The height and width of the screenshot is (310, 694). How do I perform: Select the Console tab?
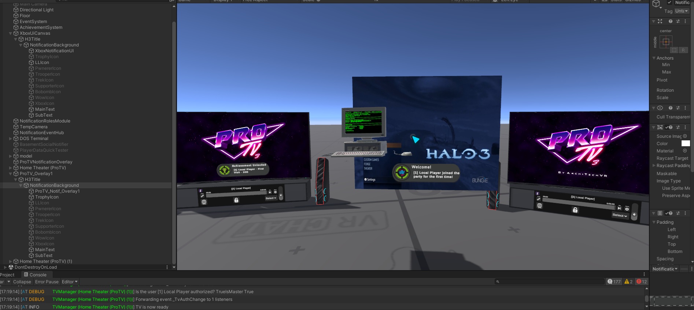[x=35, y=275]
